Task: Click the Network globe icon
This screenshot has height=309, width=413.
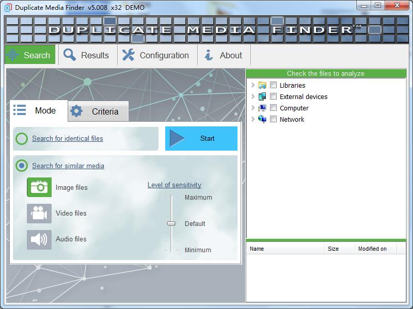Action: pos(262,119)
